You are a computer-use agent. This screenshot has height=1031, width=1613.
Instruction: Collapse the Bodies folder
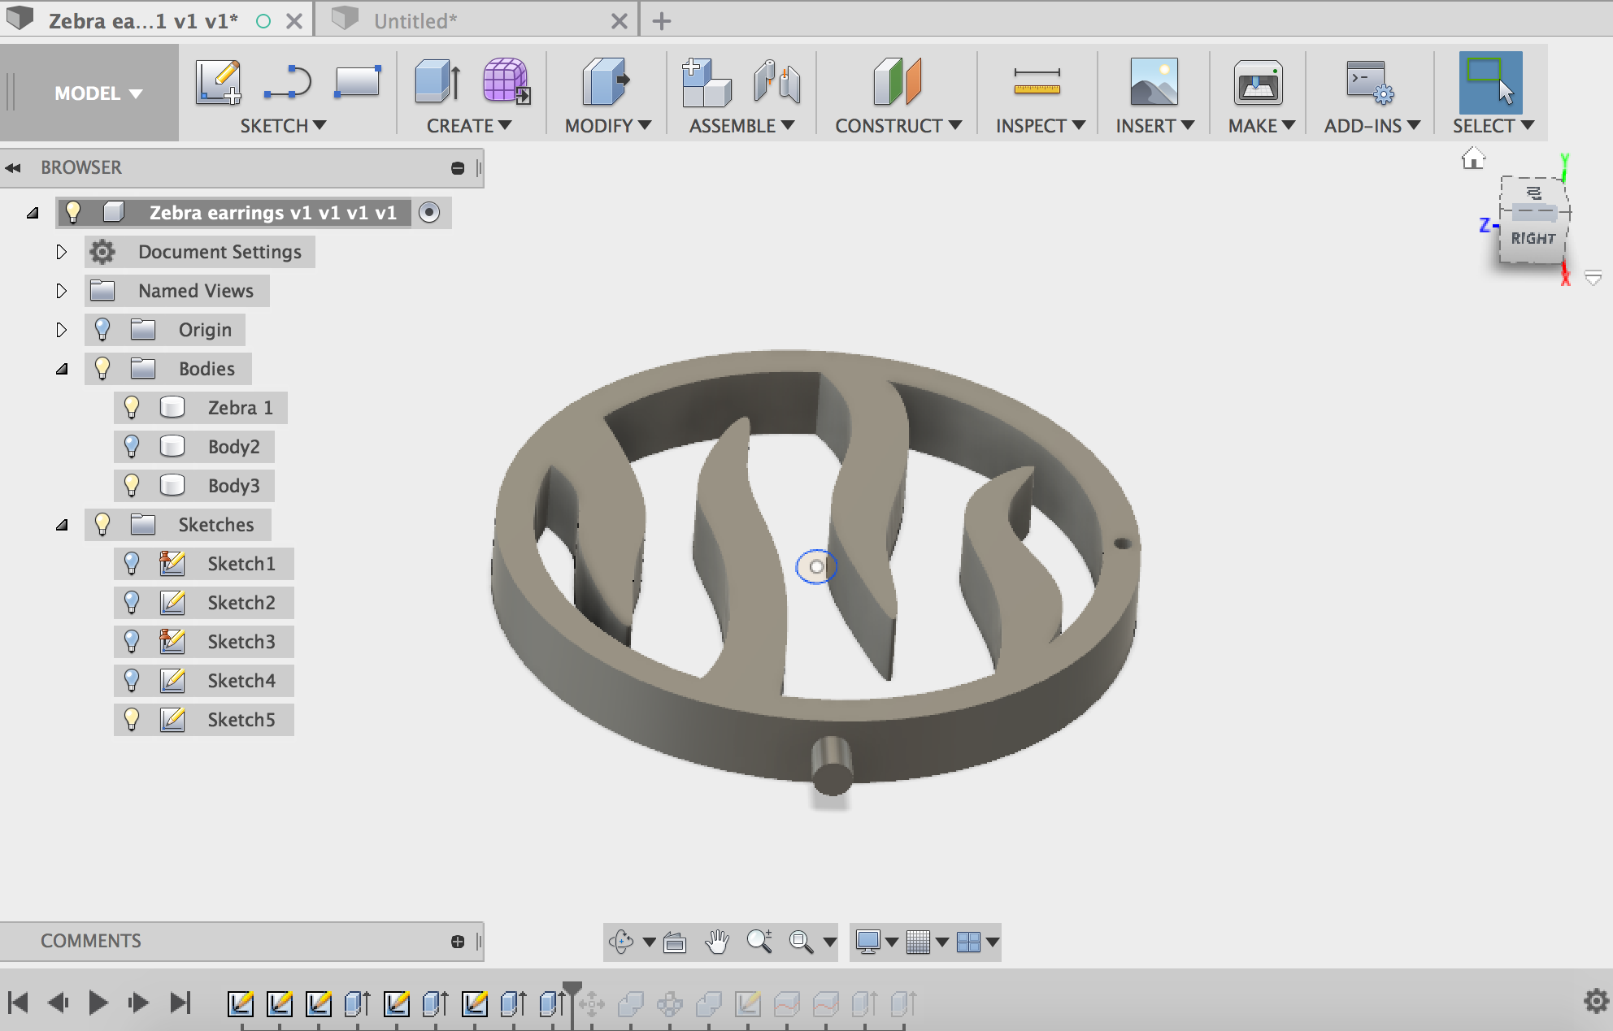(x=62, y=369)
